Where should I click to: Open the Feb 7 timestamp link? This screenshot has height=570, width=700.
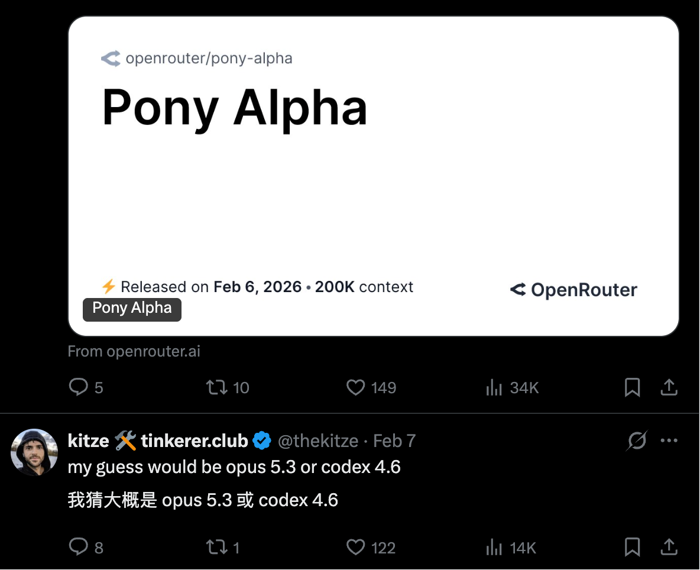(x=394, y=441)
